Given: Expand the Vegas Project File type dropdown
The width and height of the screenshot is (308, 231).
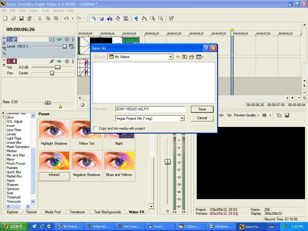Looking at the screenshot, I should point(182,119).
